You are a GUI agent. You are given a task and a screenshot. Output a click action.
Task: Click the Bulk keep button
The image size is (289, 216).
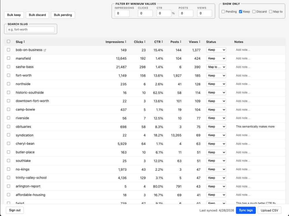pos(14,15)
